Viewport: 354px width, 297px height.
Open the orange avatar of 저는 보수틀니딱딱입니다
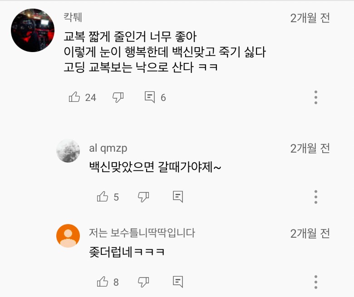(x=68, y=236)
